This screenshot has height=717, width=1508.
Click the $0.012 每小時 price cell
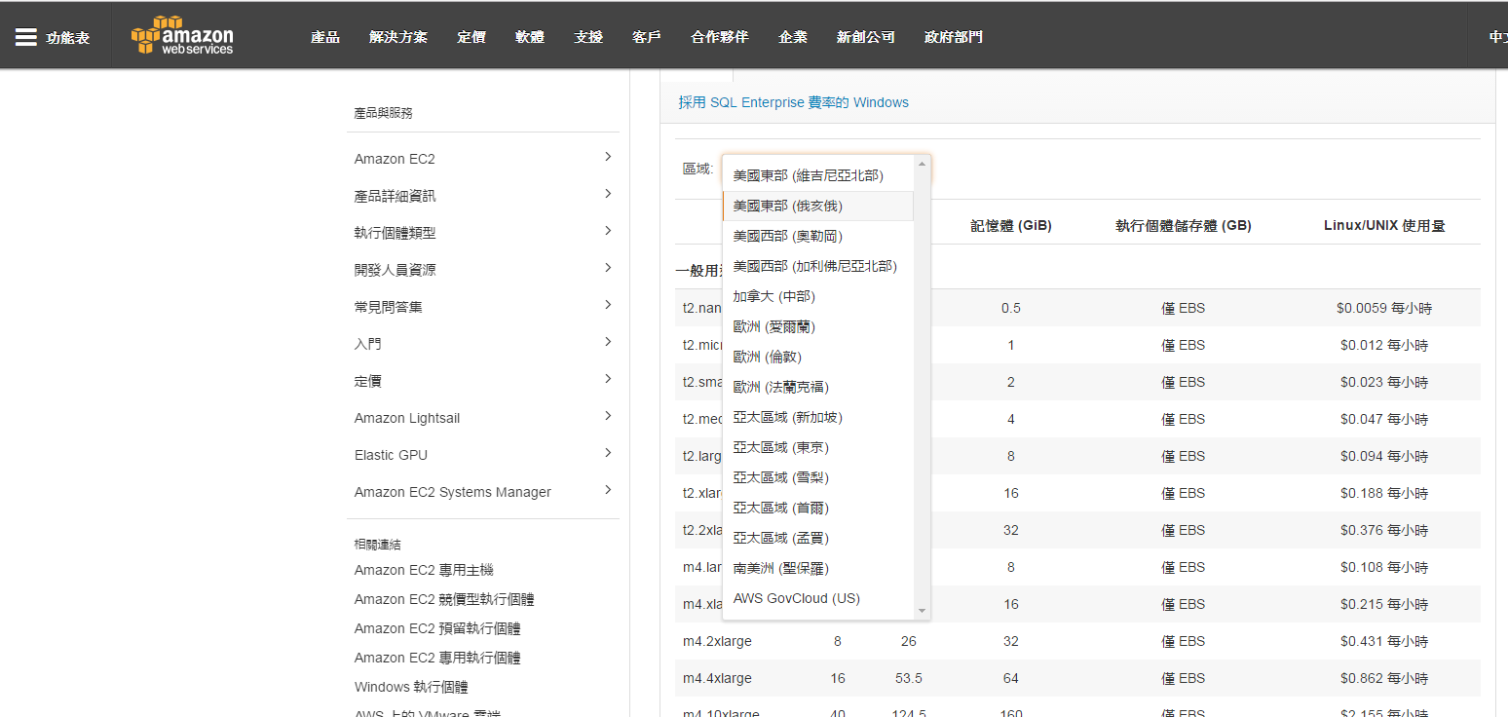click(1384, 345)
